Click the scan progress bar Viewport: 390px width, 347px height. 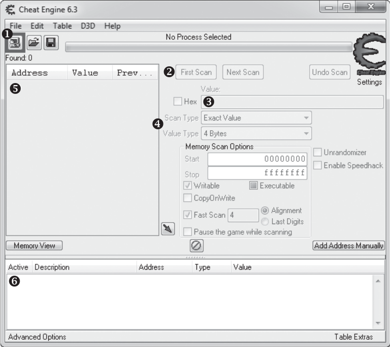click(209, 47)
